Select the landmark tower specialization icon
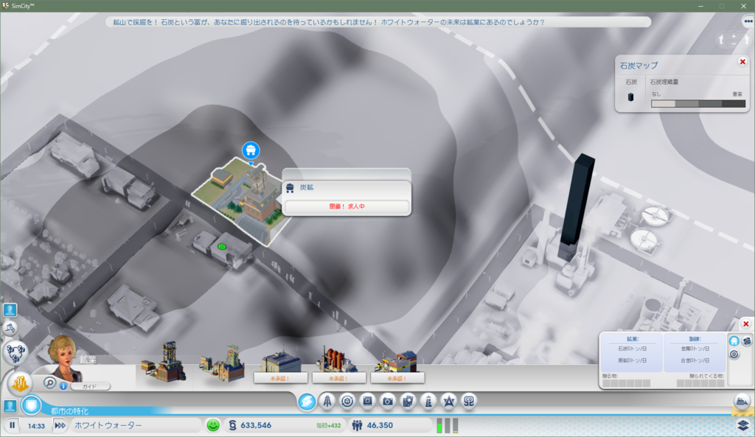The image size is (755, 437). [428, 401]
